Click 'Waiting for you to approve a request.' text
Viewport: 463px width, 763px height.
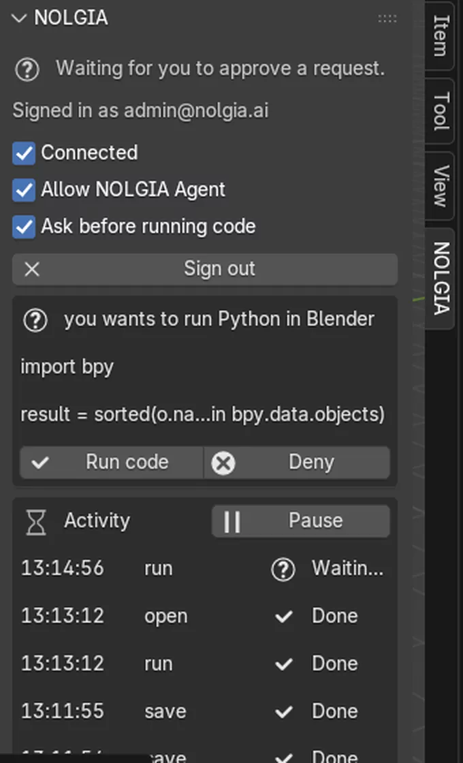[220, 68]
